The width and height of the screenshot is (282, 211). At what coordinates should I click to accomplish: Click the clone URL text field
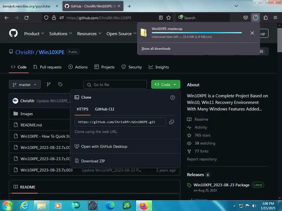[x=120, y=122]
